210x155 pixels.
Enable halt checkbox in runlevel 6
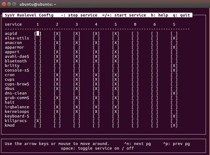coord(155,102)
